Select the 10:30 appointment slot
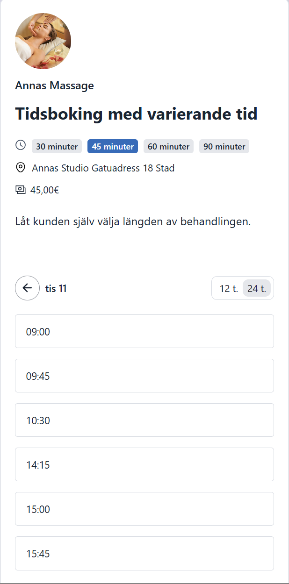Image resolution: width=289 pixels, height=584 pixels. [144, 420]
